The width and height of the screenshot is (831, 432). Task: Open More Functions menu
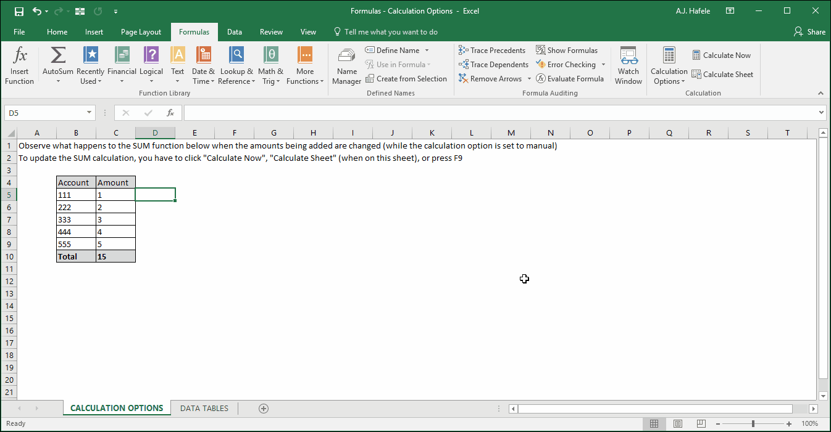[305, 66]
